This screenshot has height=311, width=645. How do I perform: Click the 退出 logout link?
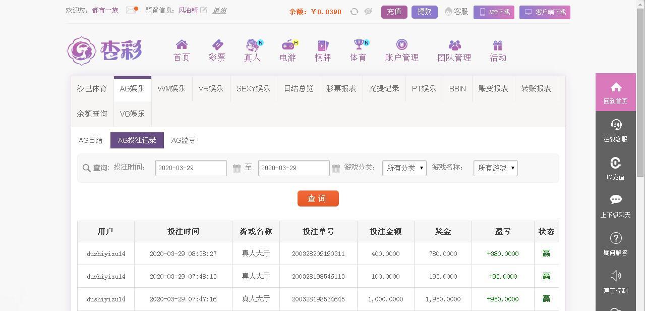(219, 11)
